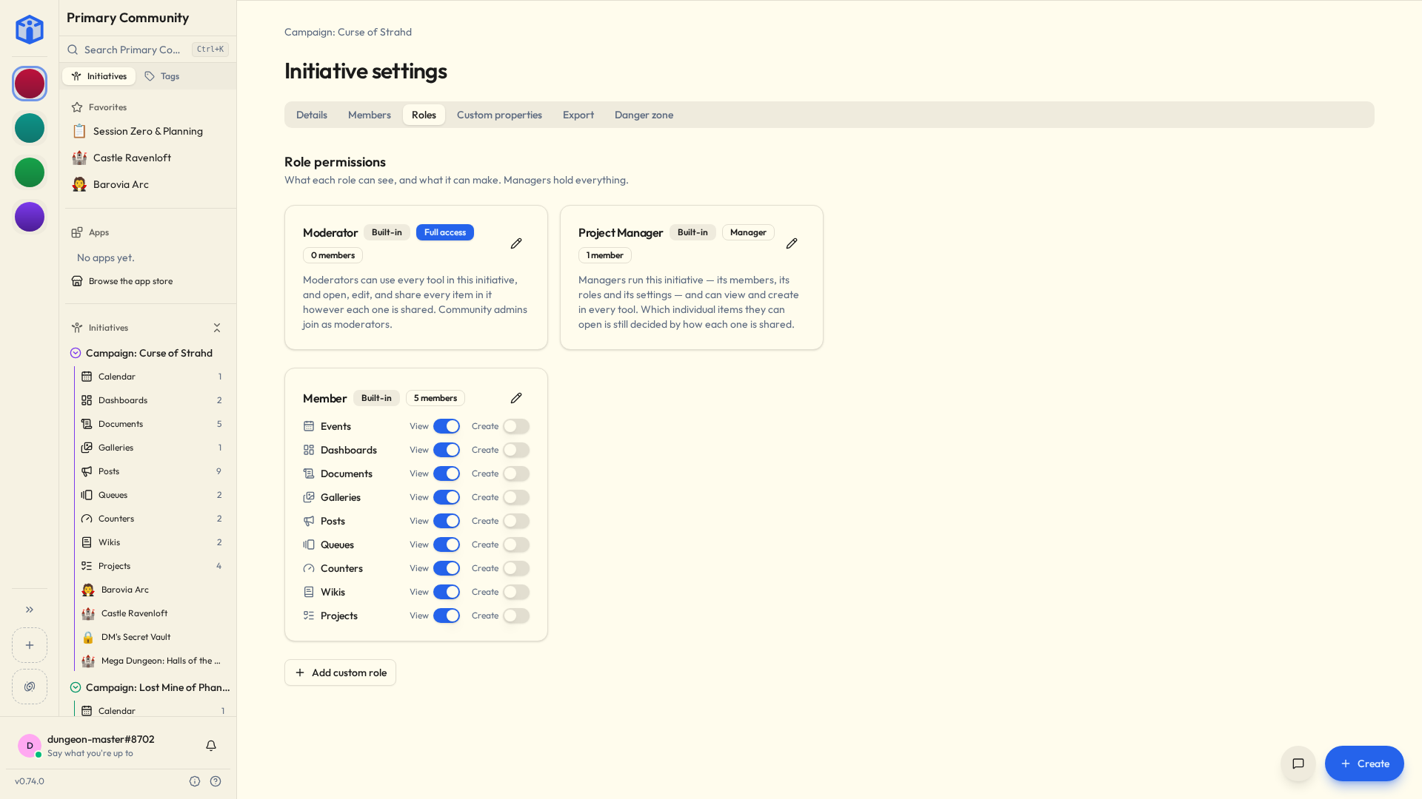Select the purple community avatar
The image size is (1422, 799).
click(30, 217)
